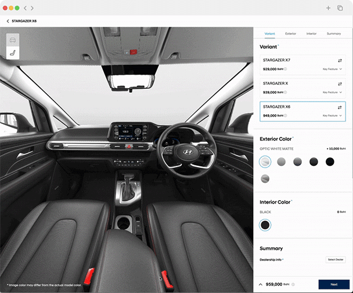
Task: Expand Key Feature for STARGAZER X
Action: click(332, 92)
